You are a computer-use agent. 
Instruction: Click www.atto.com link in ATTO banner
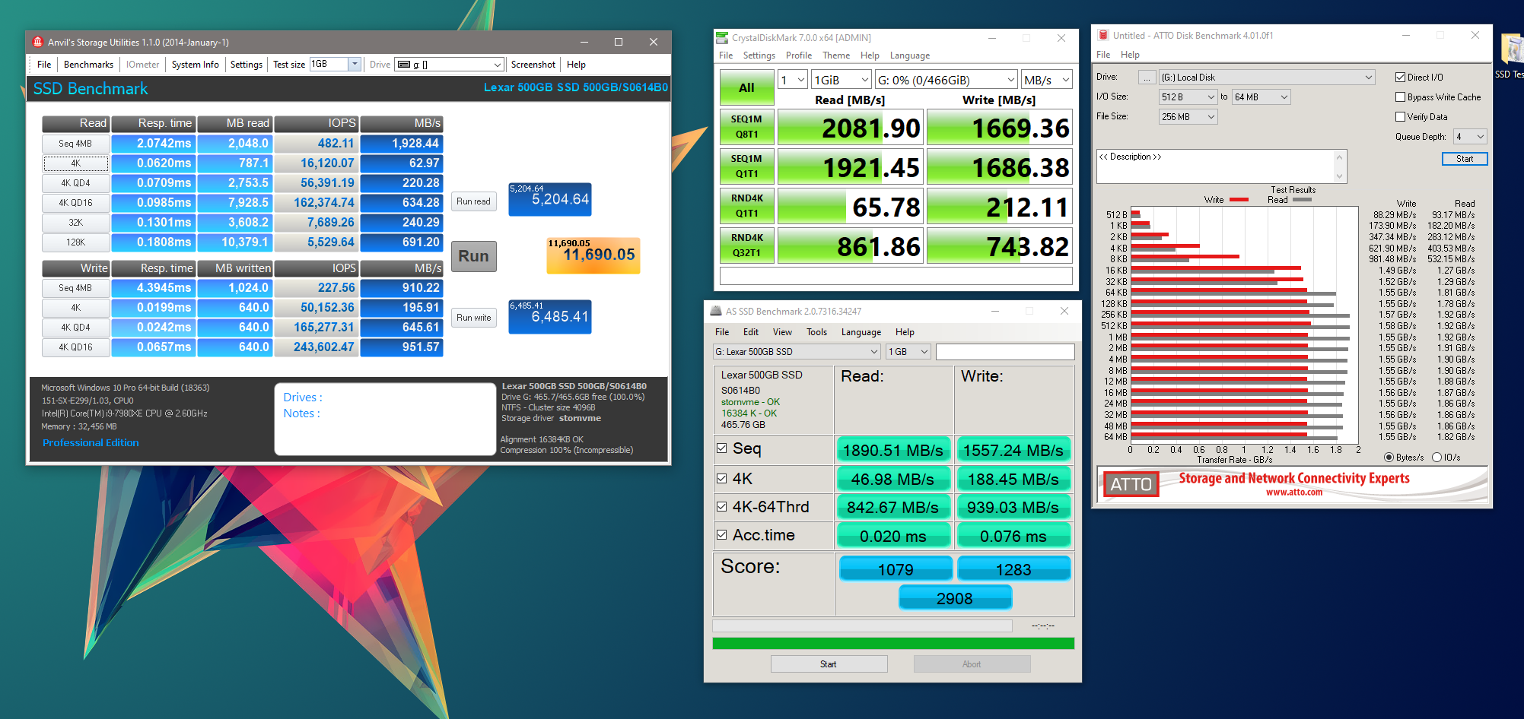[x=1293, y=493]
